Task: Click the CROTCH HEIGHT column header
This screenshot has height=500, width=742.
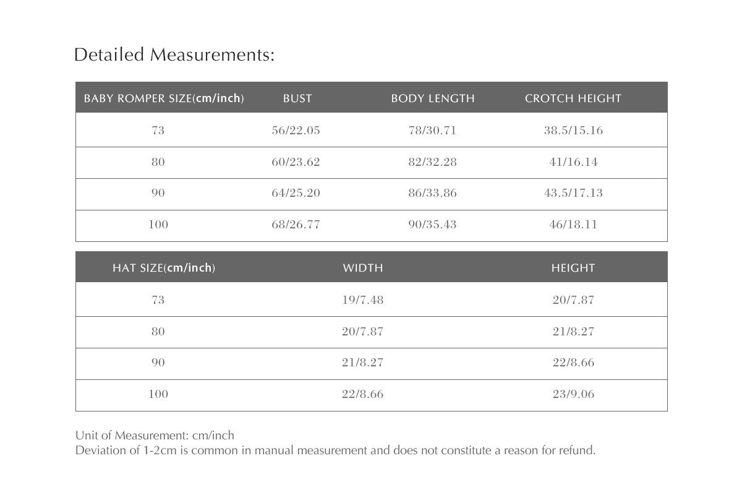Action: tap(573, 98)
